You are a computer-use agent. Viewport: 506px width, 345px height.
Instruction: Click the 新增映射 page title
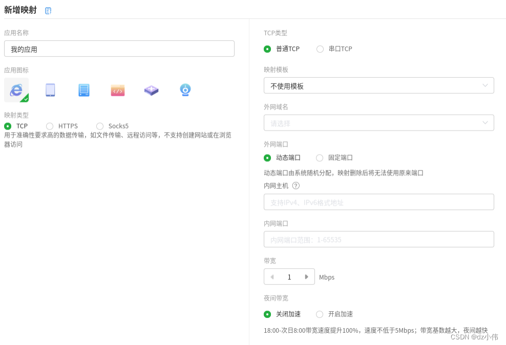tap(20, 10)
